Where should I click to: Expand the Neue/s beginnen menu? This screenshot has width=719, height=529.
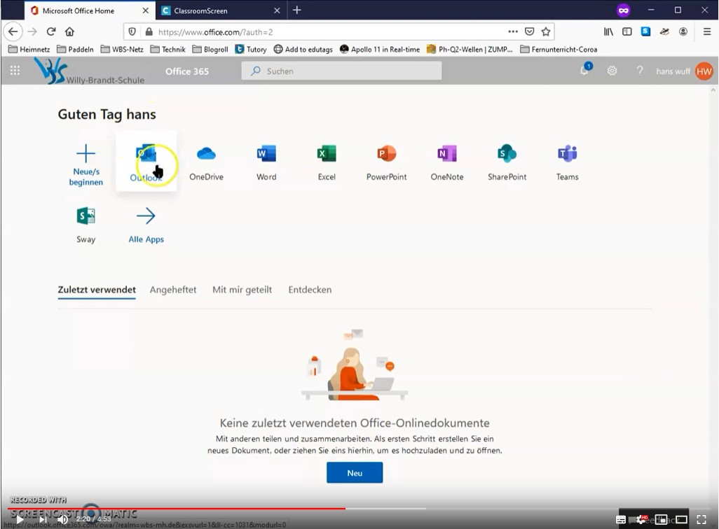[85, 164]
